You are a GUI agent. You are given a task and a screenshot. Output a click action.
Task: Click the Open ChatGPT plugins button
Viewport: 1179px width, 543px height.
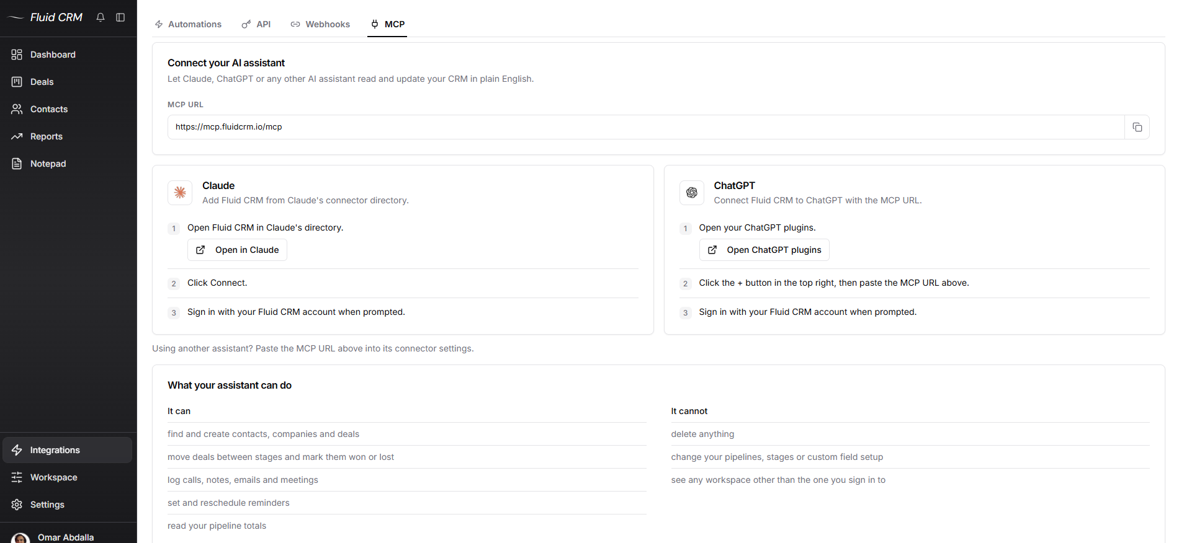click(764, 250)
